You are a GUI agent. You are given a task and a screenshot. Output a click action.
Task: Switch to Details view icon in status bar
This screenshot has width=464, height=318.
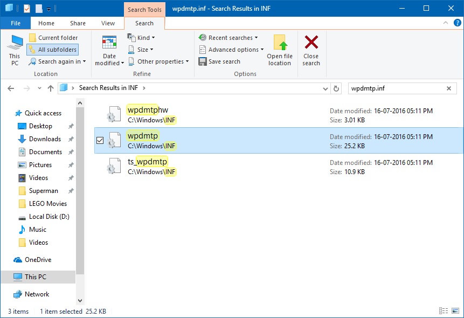[444, 310]
